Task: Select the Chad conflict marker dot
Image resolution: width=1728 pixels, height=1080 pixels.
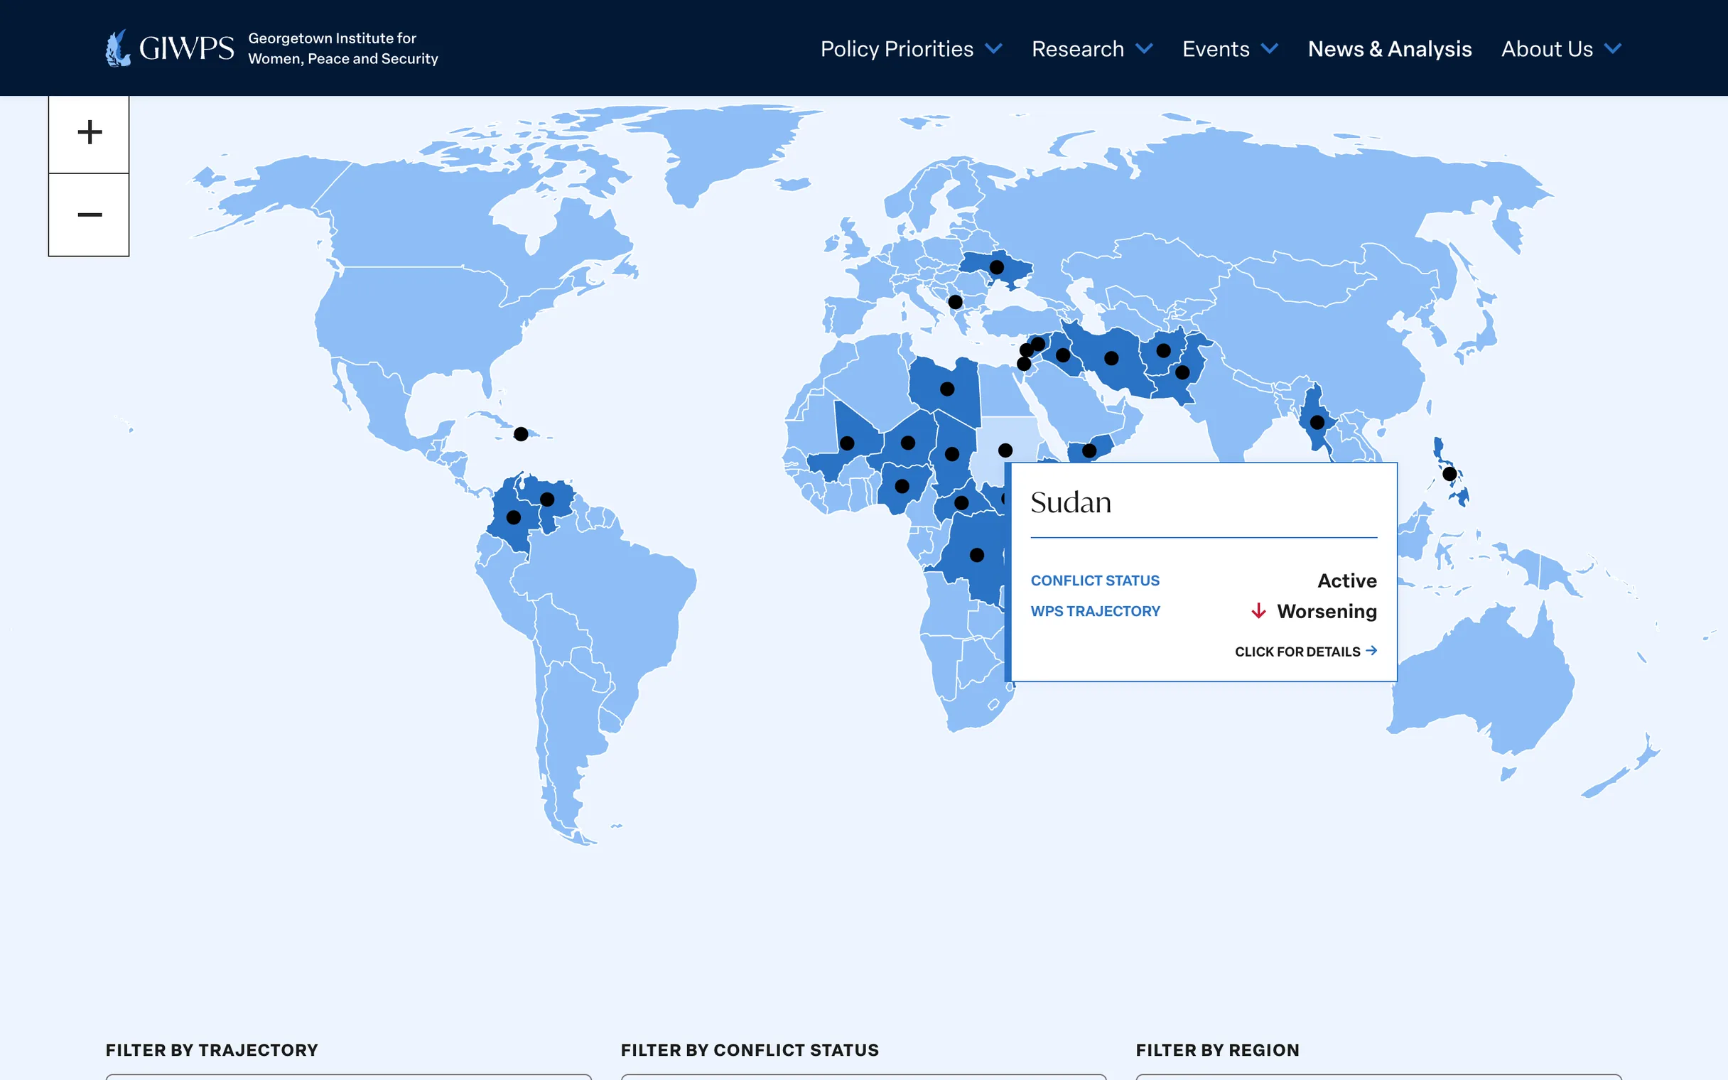Action: (952, 453)
